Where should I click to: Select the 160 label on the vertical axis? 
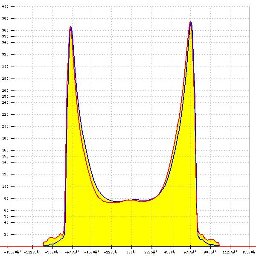pyautogui.click(x=5, y=150)
